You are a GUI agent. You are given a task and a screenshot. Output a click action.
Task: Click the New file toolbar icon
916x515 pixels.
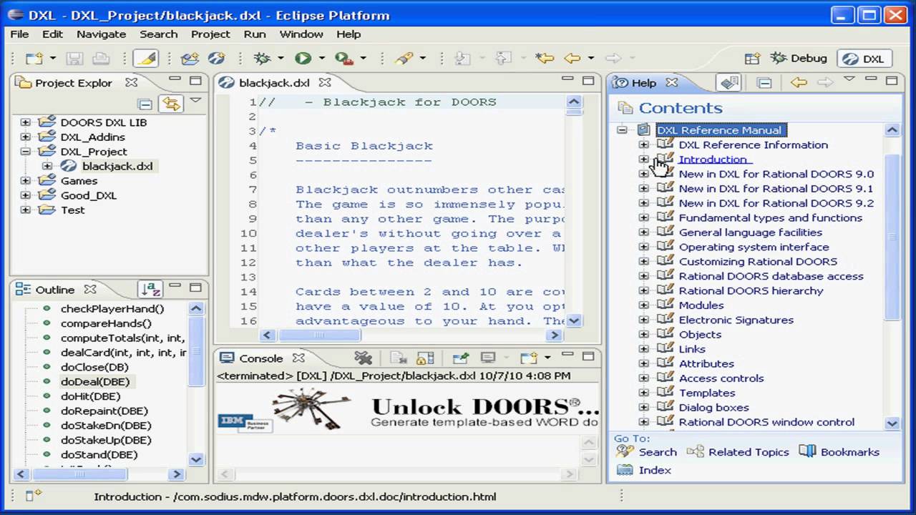coord(34,59)
